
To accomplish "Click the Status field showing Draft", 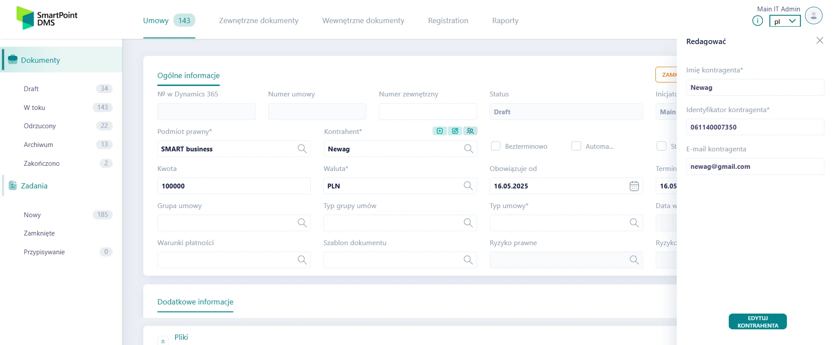I will (566, 112).
